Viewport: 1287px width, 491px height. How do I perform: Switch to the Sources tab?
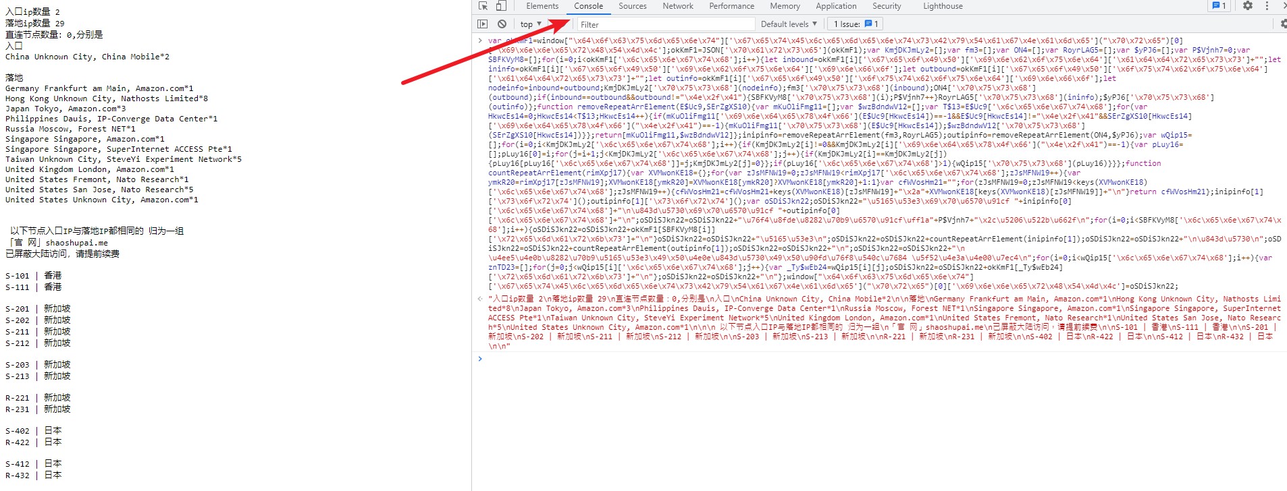[x=632, y=6]
